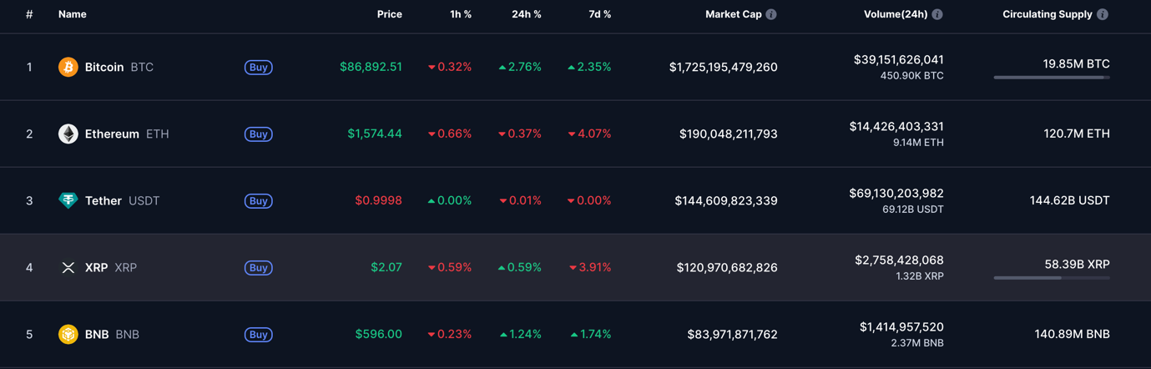Buy Ethereum with its Buy button

[x=259, y=134]
